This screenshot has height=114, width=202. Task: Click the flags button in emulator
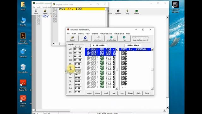tap(147, 93)
